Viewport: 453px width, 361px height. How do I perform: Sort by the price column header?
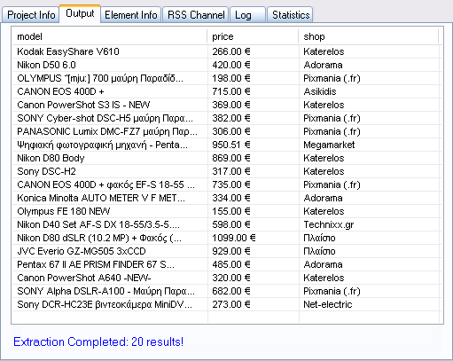point(253,36)
